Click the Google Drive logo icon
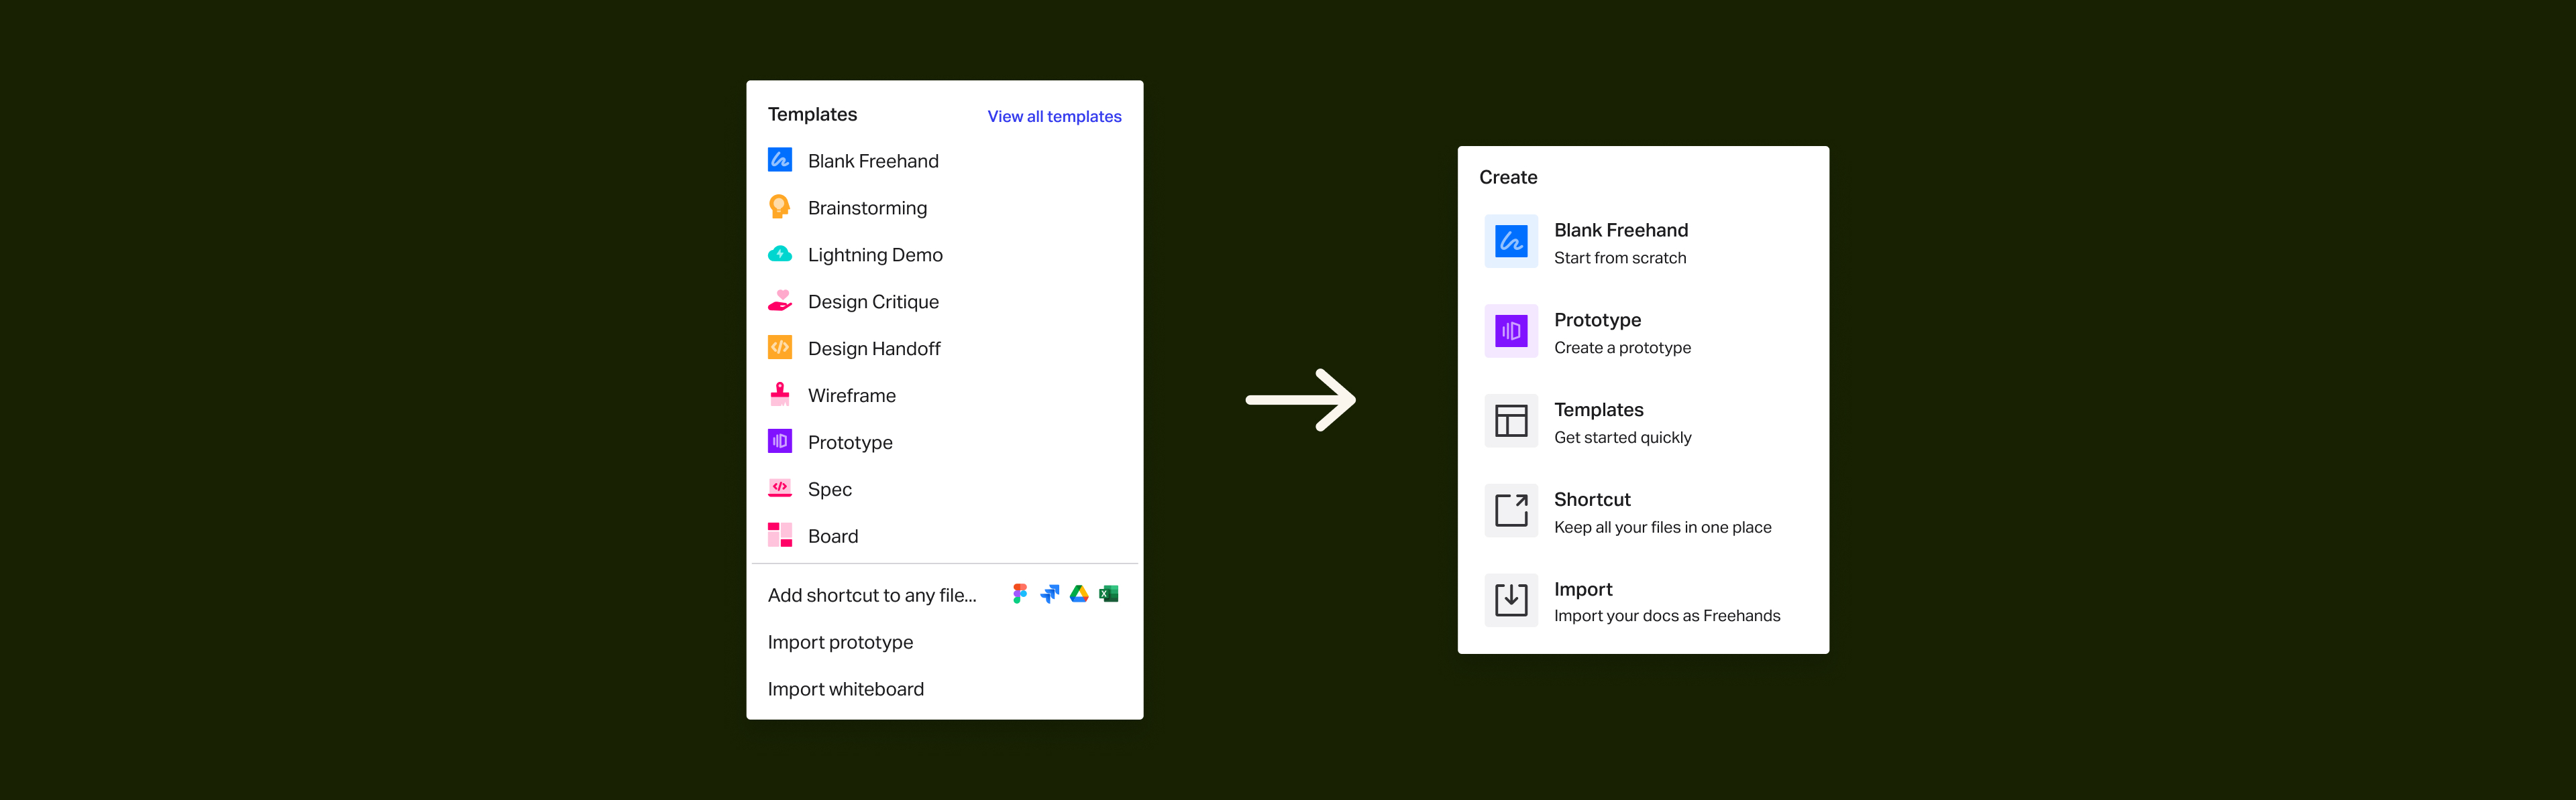The width and height of the screenshot is (2576, 800). [1079, 594]
